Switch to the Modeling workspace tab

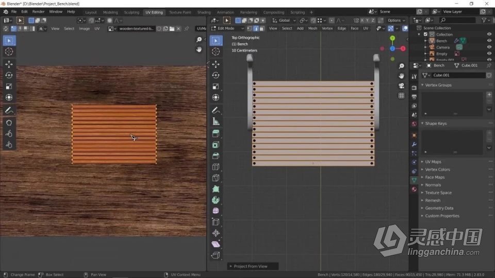(110, 12)
